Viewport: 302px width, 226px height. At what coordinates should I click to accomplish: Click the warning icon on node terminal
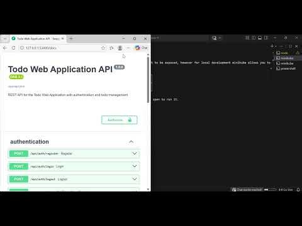[x=298, y=53]
